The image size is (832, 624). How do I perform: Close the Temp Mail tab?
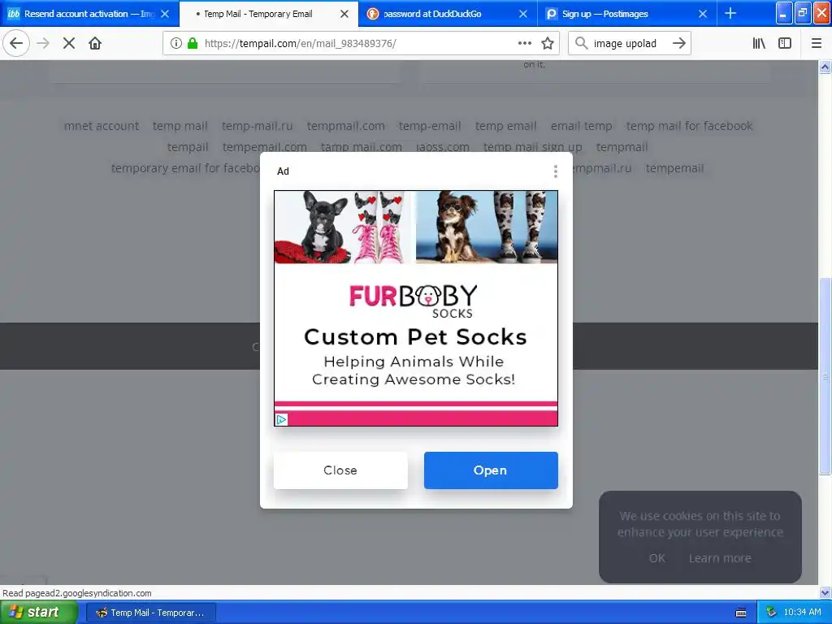point(344,14)
